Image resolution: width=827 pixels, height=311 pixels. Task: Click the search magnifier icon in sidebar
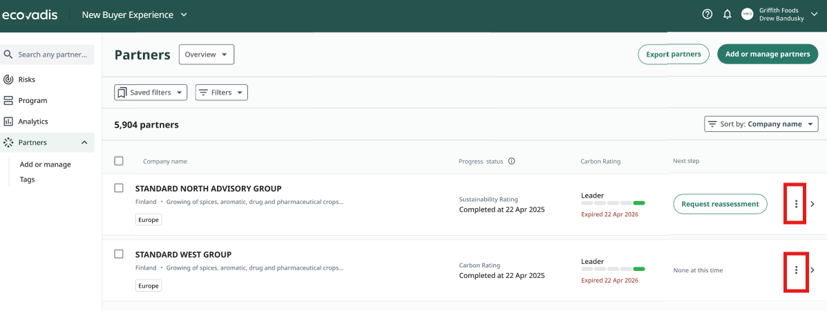click(8, 55)
